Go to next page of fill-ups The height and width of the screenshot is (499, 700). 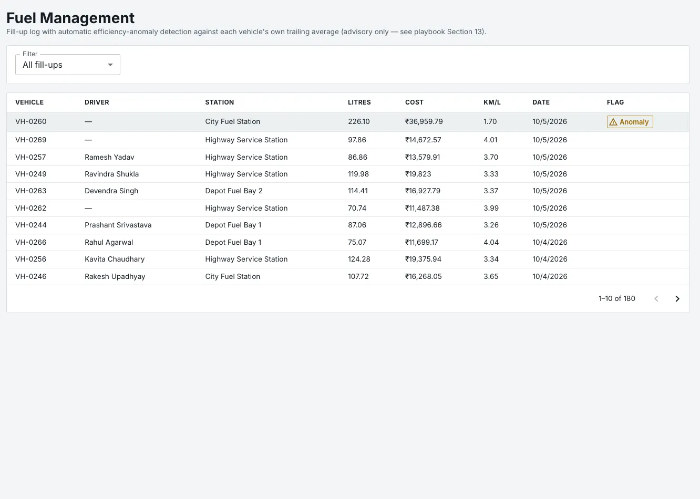pos(677,299)
